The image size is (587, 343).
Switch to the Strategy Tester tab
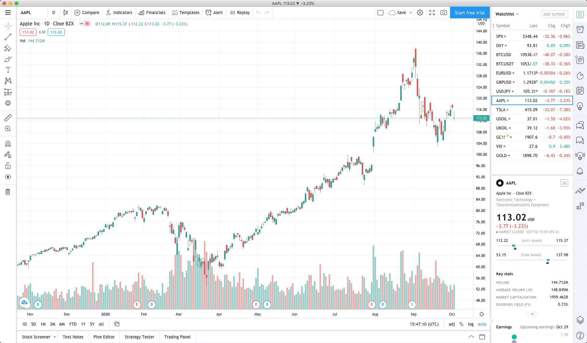point(139,337)
